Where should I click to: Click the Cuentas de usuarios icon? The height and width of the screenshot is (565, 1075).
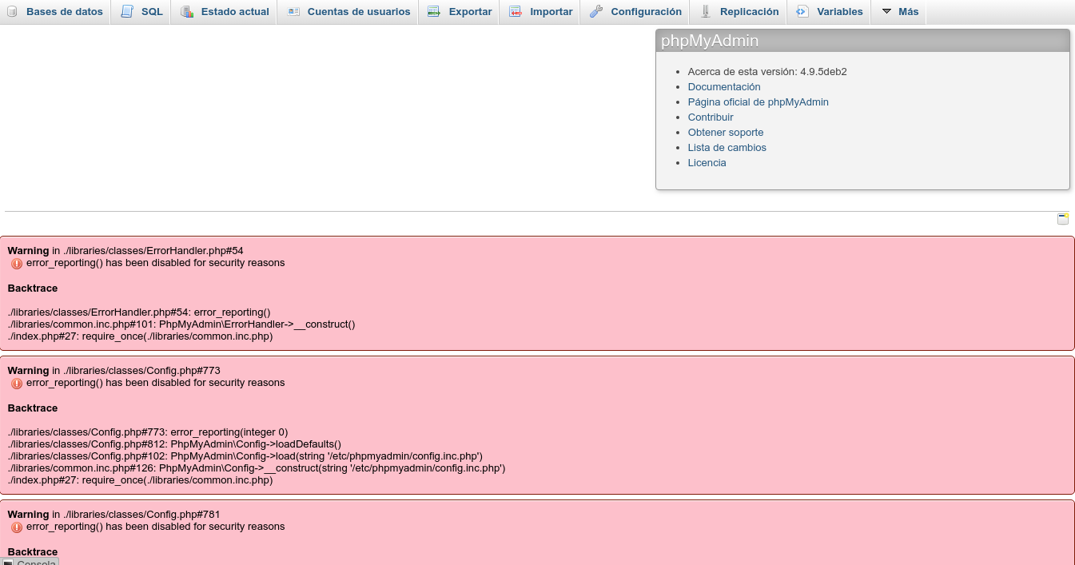click(x=293, y=12)
